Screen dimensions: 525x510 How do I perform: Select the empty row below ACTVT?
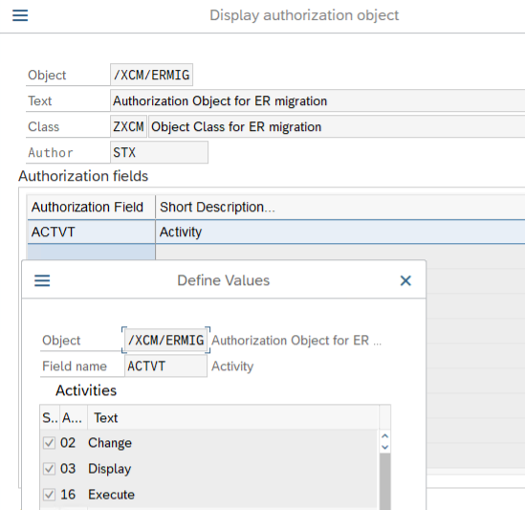(x=91, y=252)
